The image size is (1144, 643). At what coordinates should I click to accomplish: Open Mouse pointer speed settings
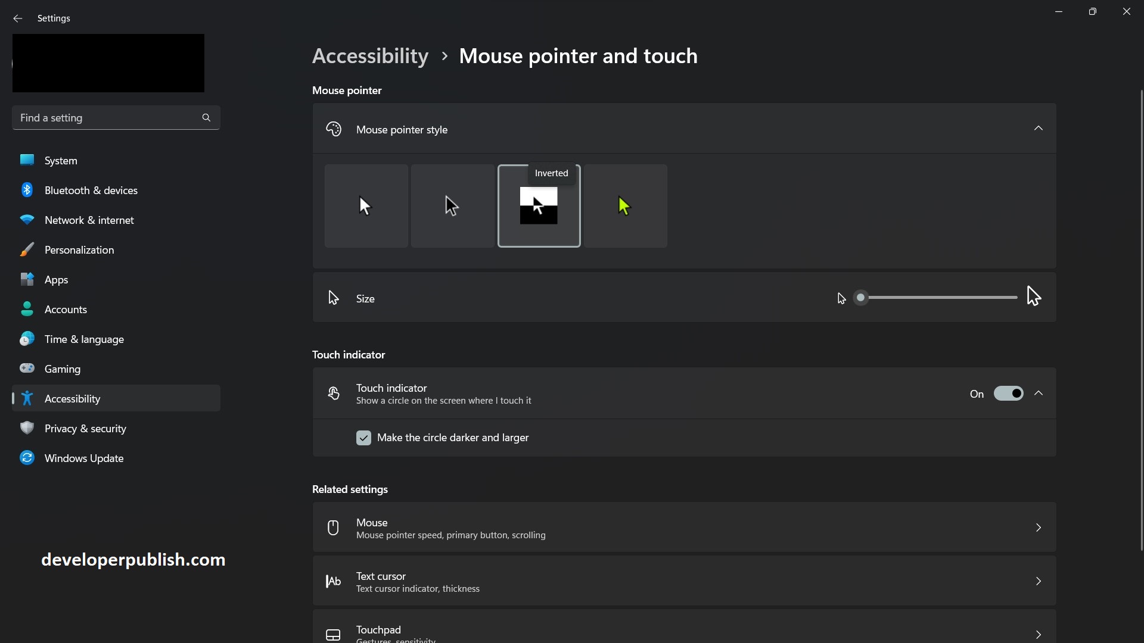pos(684,527)
